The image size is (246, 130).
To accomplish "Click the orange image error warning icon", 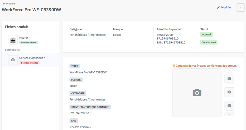I will tap(174, 66).
